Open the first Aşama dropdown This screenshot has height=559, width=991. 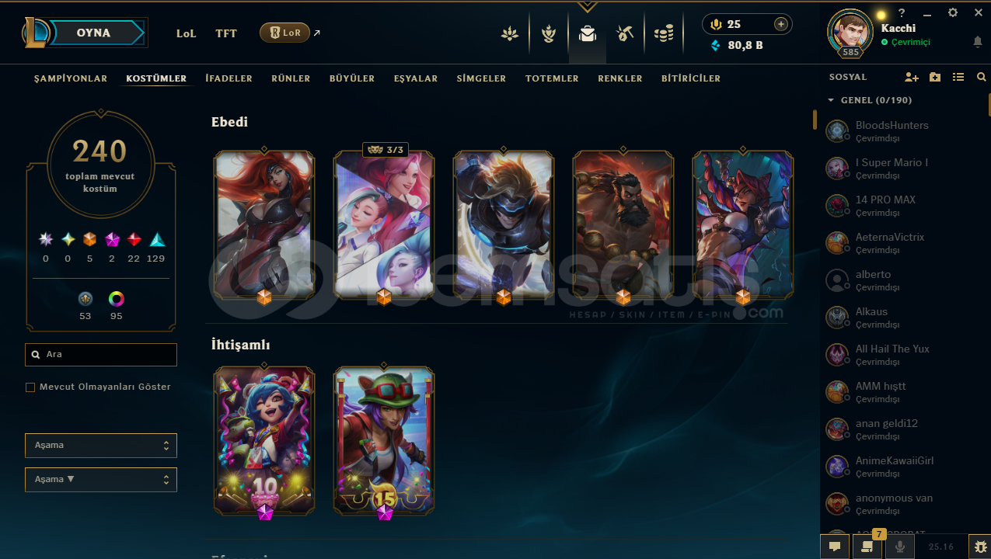coord(101,446)
